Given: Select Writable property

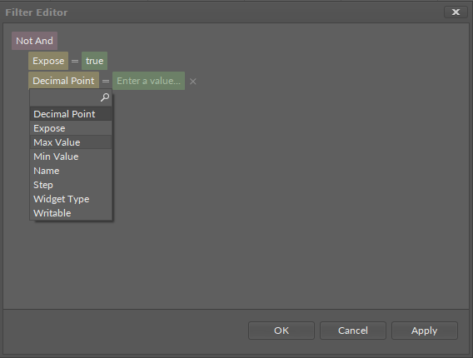Looking at the screenshot, I should [71, 213].
